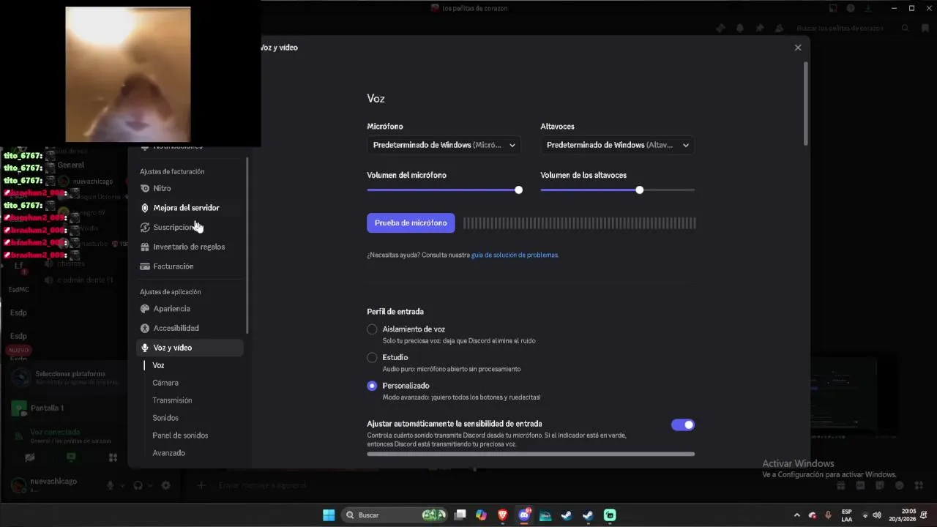Click the input sensitivity indicator bar
Screen dimensions: 937x527
(531, 454)
